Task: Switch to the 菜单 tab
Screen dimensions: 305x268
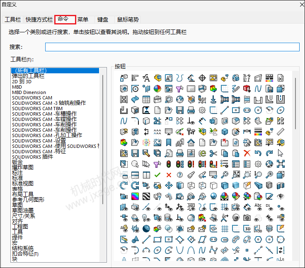Action: point(83,19)
